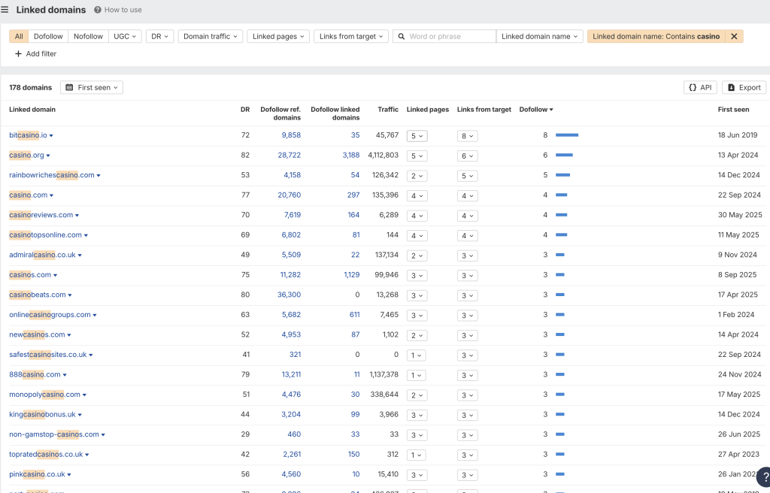Click the 18 Jun 2019 first seen date
This screenshot has height=493, width=770.
tap(738, 135)
